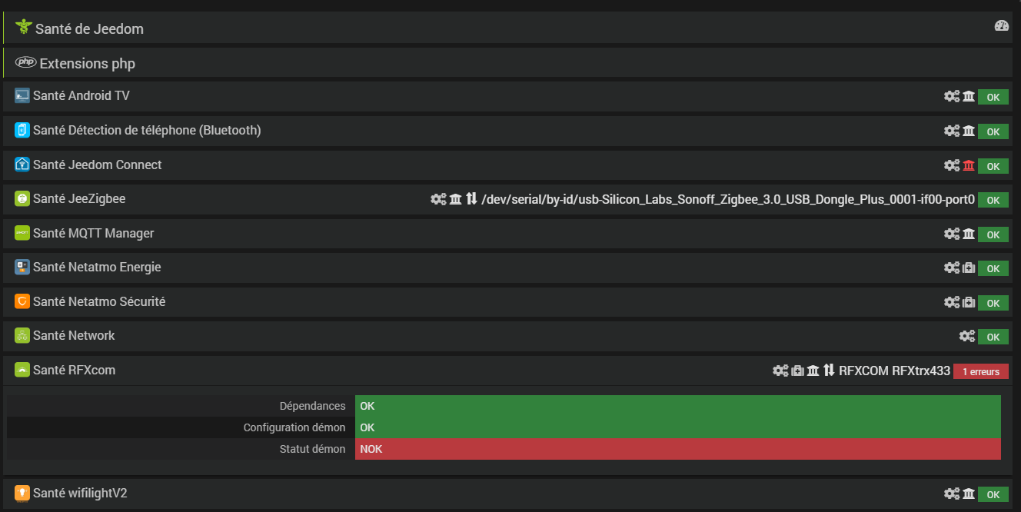Collapse the Santé RFXcom section

pos(74,371)
